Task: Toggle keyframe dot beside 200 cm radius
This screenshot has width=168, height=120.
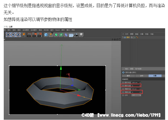Action: [x=123, y=82]
